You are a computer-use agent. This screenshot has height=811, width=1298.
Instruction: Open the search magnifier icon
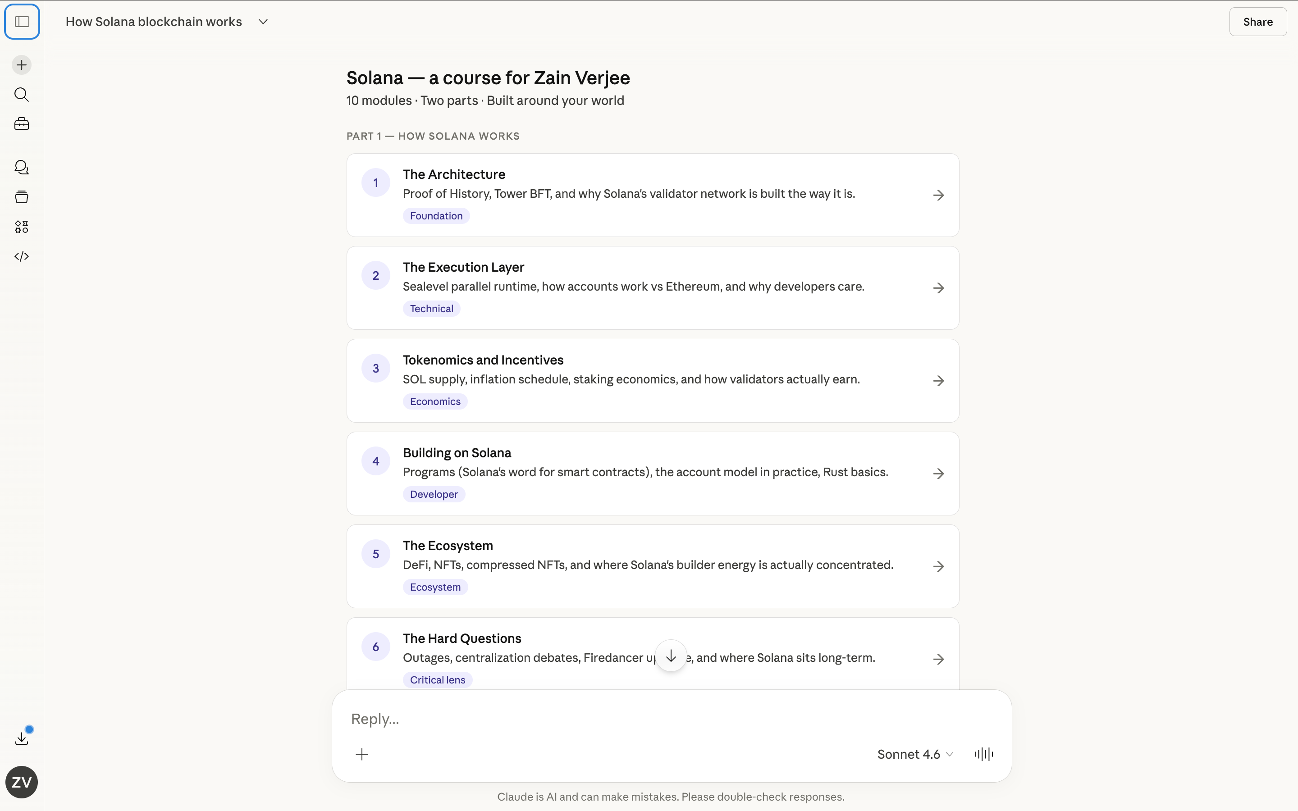click(22, 95)
